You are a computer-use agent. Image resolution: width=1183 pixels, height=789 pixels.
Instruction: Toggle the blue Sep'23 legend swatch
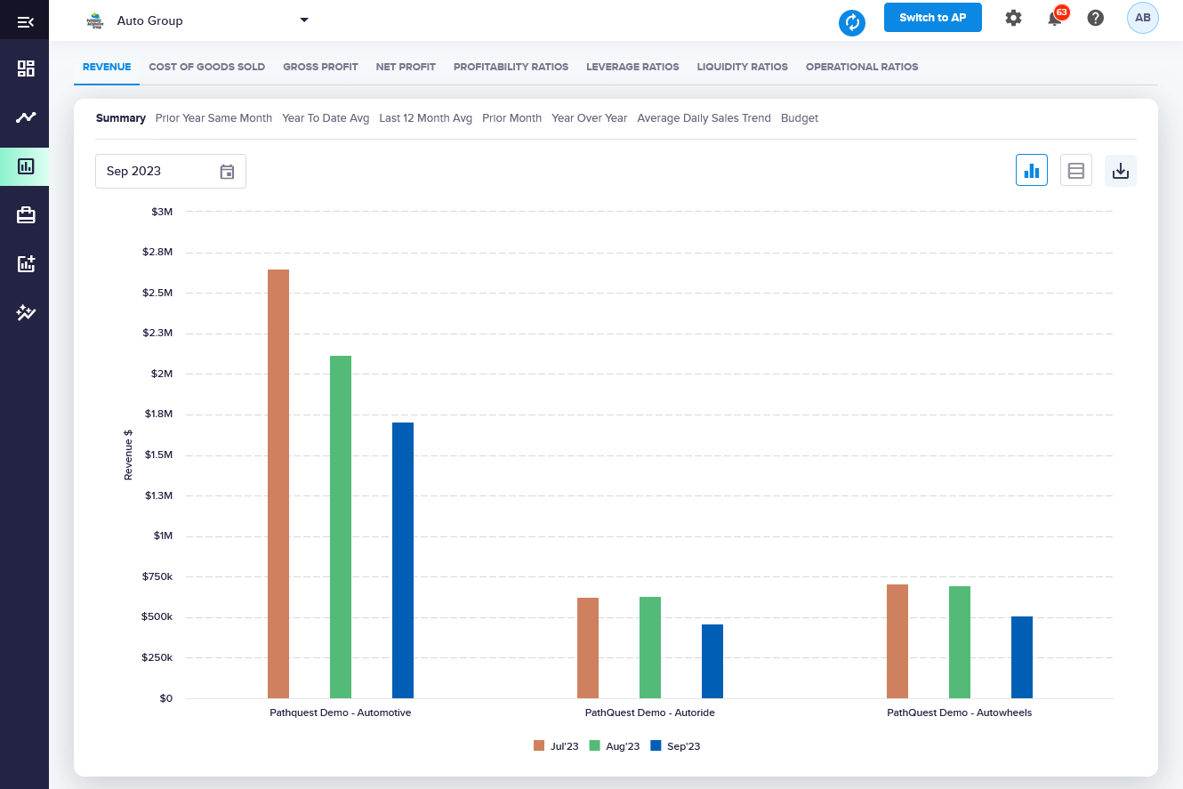click(656, 746)
